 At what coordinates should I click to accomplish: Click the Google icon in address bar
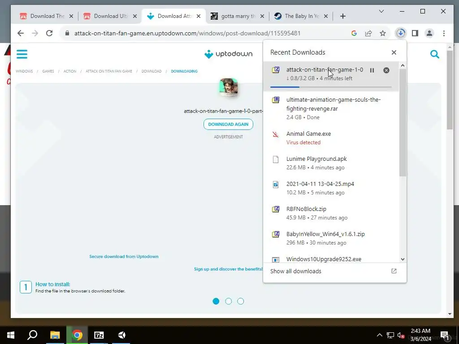click(354, 33)
